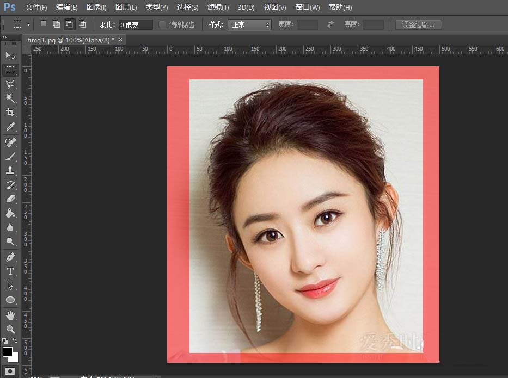This screenshot has width=508, height=378.
Task: Toggle Quick Mask mode at toolbar bottom
Action: [x=11, y=372]
